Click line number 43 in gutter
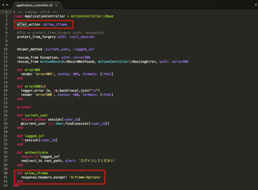258x190 pixels. pos(6,185)
